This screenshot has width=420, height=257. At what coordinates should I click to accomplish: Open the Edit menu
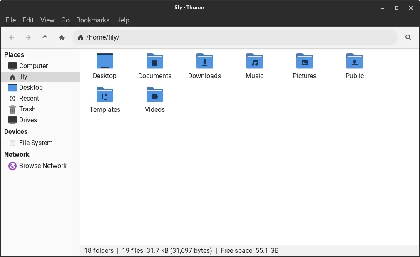pyautogui.click(x=28, y=20)
